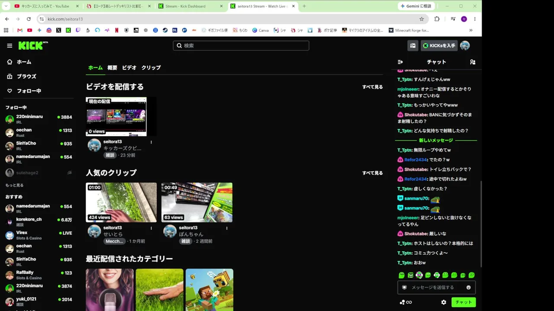Click the Mecch... tag under せいとら clip
Screen dimensions: 554x311
[114, 241]
